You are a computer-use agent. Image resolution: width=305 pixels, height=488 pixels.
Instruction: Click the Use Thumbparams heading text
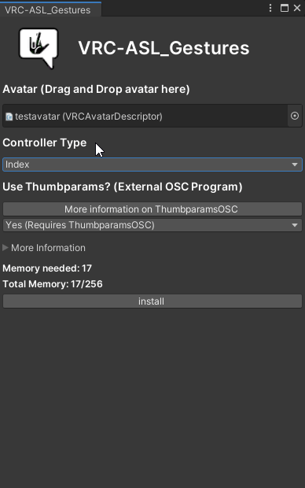point(123,187)
